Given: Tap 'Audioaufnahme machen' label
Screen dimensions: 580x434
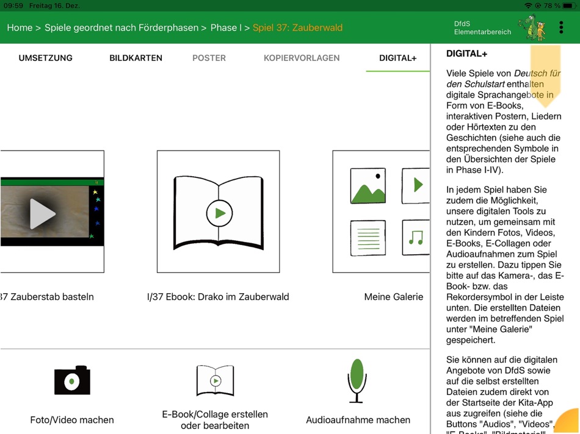Looking at the screenshot, I should [358, 420].
